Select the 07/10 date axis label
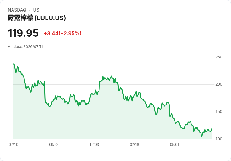Image resolution: width=231 pixels, height=161 pixels. pos(13,145)
